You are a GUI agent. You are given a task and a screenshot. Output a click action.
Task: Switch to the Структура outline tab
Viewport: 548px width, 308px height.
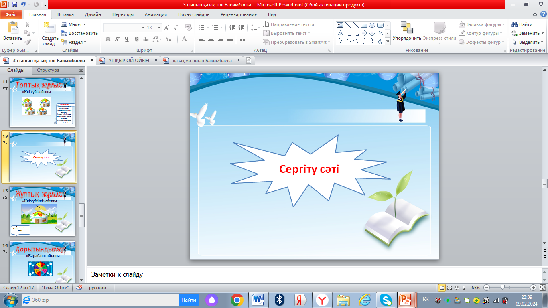[48, 70]
